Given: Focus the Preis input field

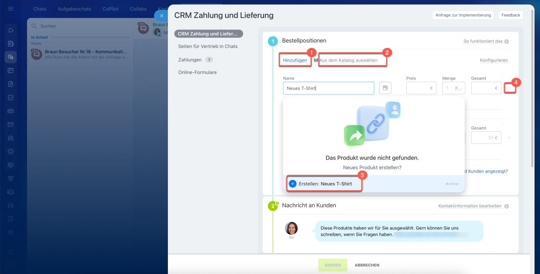Looking at the screenshot, I should pyautogui.click(x=422, y=88).
